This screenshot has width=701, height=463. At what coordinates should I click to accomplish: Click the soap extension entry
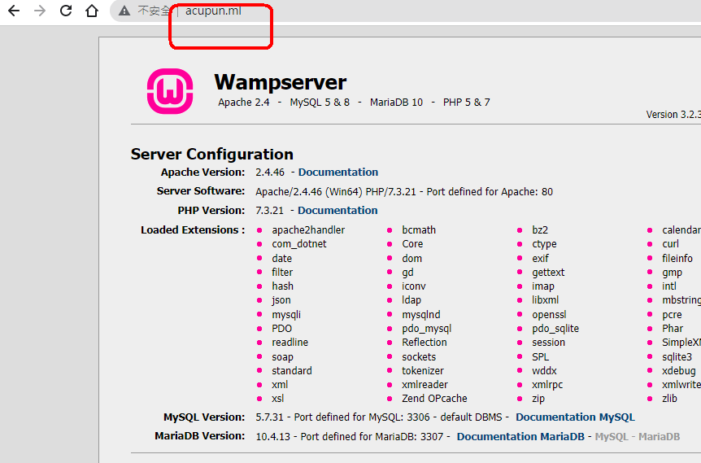[282, 356]
